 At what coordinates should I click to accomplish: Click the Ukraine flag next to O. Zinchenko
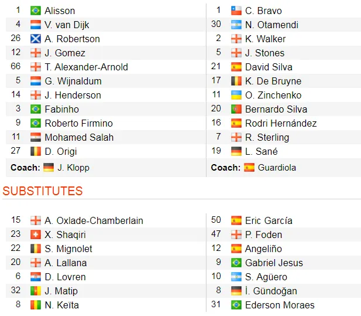[236, 95]
